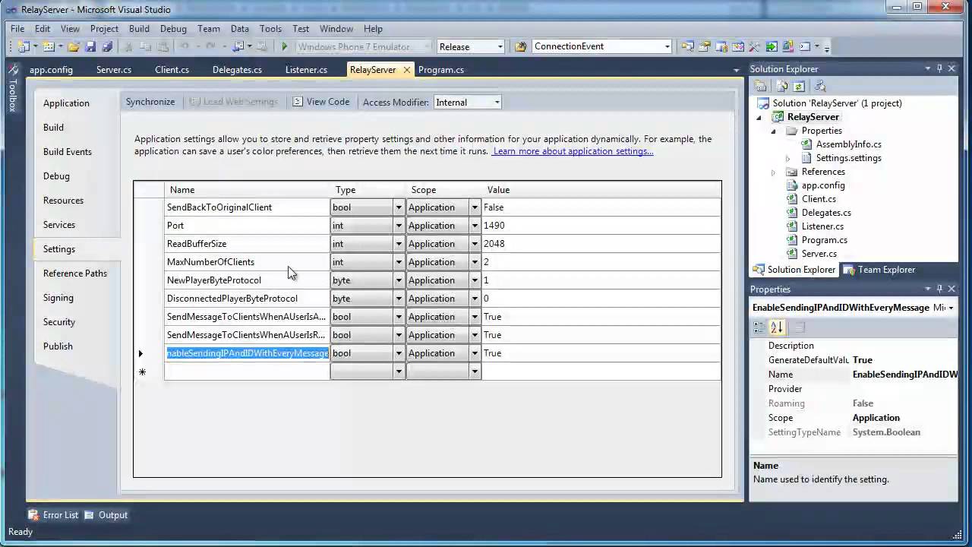
Task: Refresh the Solution Explorer tree
Action: pos(799,87)
